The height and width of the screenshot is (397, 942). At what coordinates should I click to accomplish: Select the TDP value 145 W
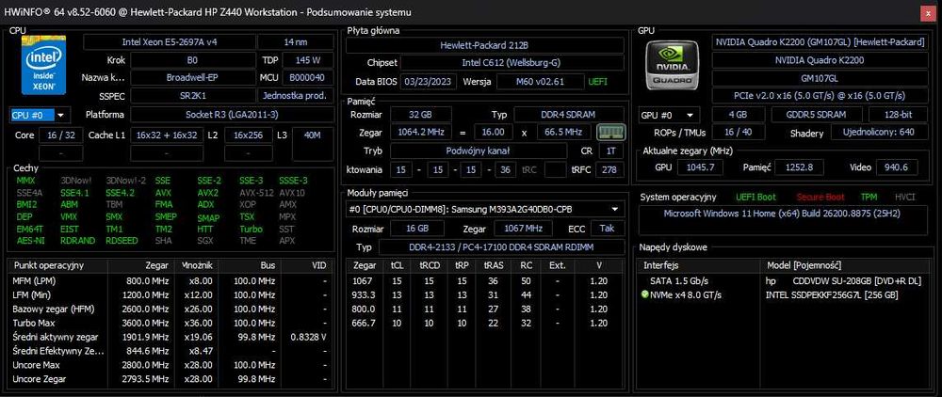click(x=308, y=60)
